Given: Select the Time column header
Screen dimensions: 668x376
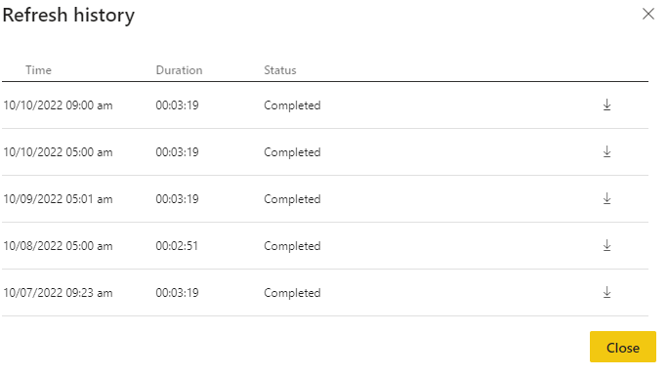Looking at the screenshot, I should [38, 70].
